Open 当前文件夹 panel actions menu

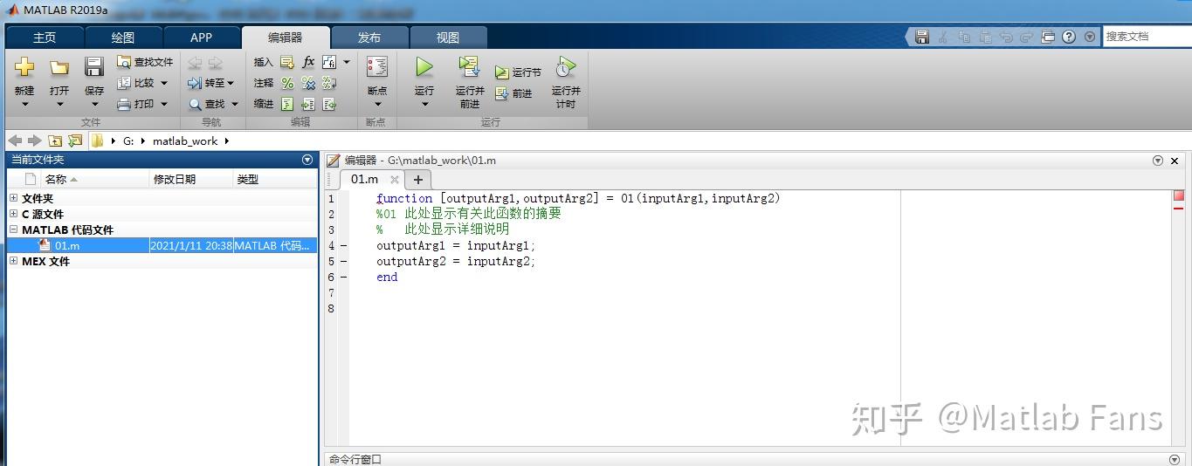307,160
